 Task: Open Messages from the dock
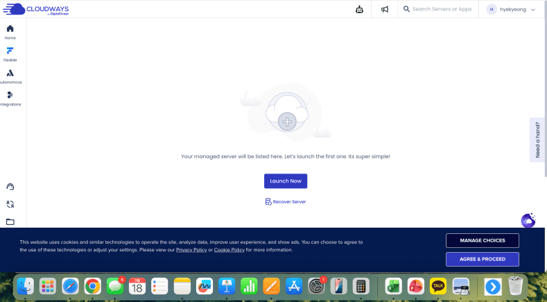pyautogui.click(x=115, y=287)
